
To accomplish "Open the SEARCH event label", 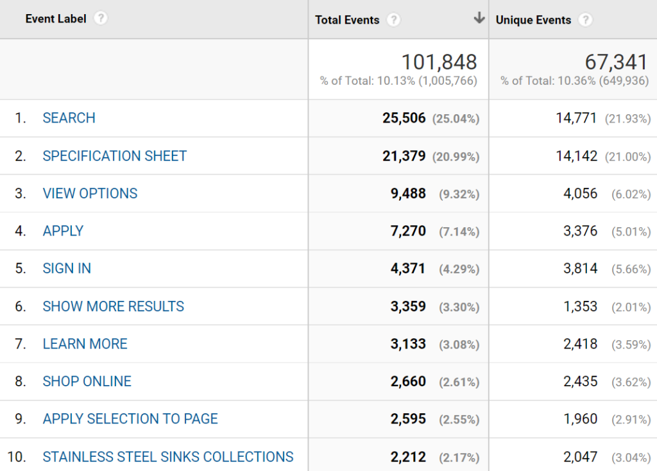I will 69,118.
